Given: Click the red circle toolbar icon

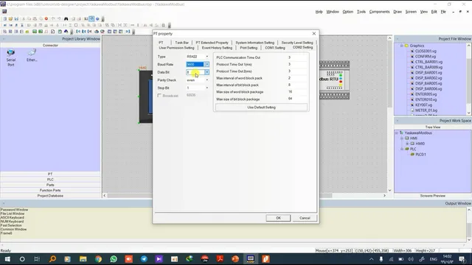Looking at the screenshot, I should pyautogui.click(x=46, y=18).
